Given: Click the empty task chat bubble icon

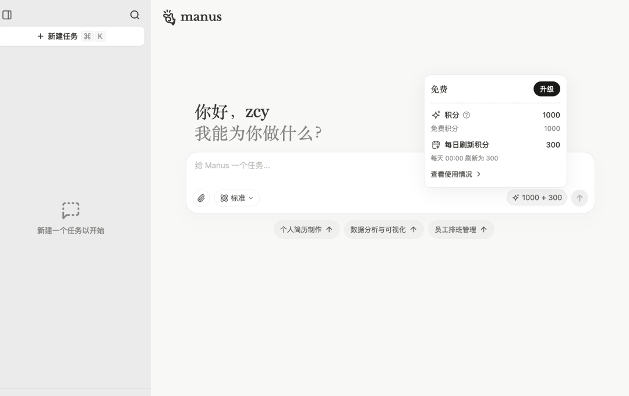Looking at the screenshot, I should pos(70,211).
